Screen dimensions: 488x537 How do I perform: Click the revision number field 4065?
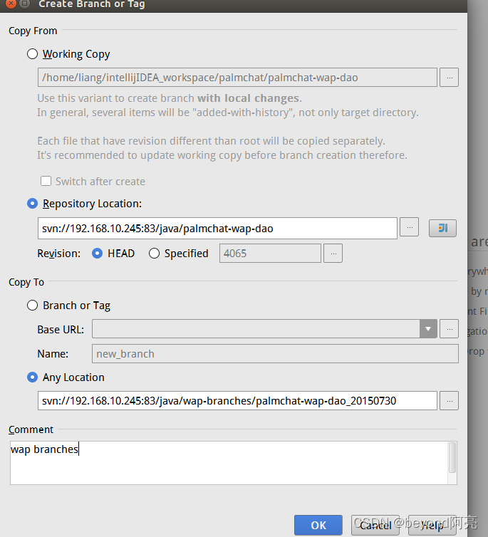(x=270, y=254)
